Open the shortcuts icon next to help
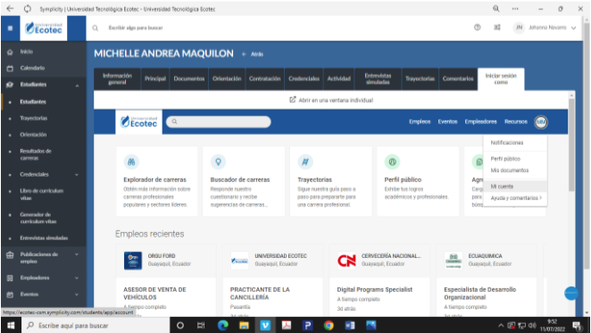The width and height of the screenshot is (591, 333). click(x=497, y=28)
